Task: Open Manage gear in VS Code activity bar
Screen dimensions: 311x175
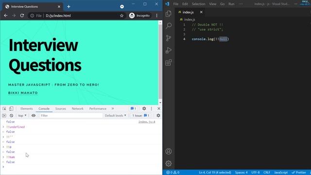Action: (x=169, y=163)
